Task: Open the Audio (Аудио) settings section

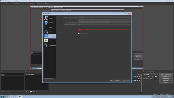Action: (50, 32)
